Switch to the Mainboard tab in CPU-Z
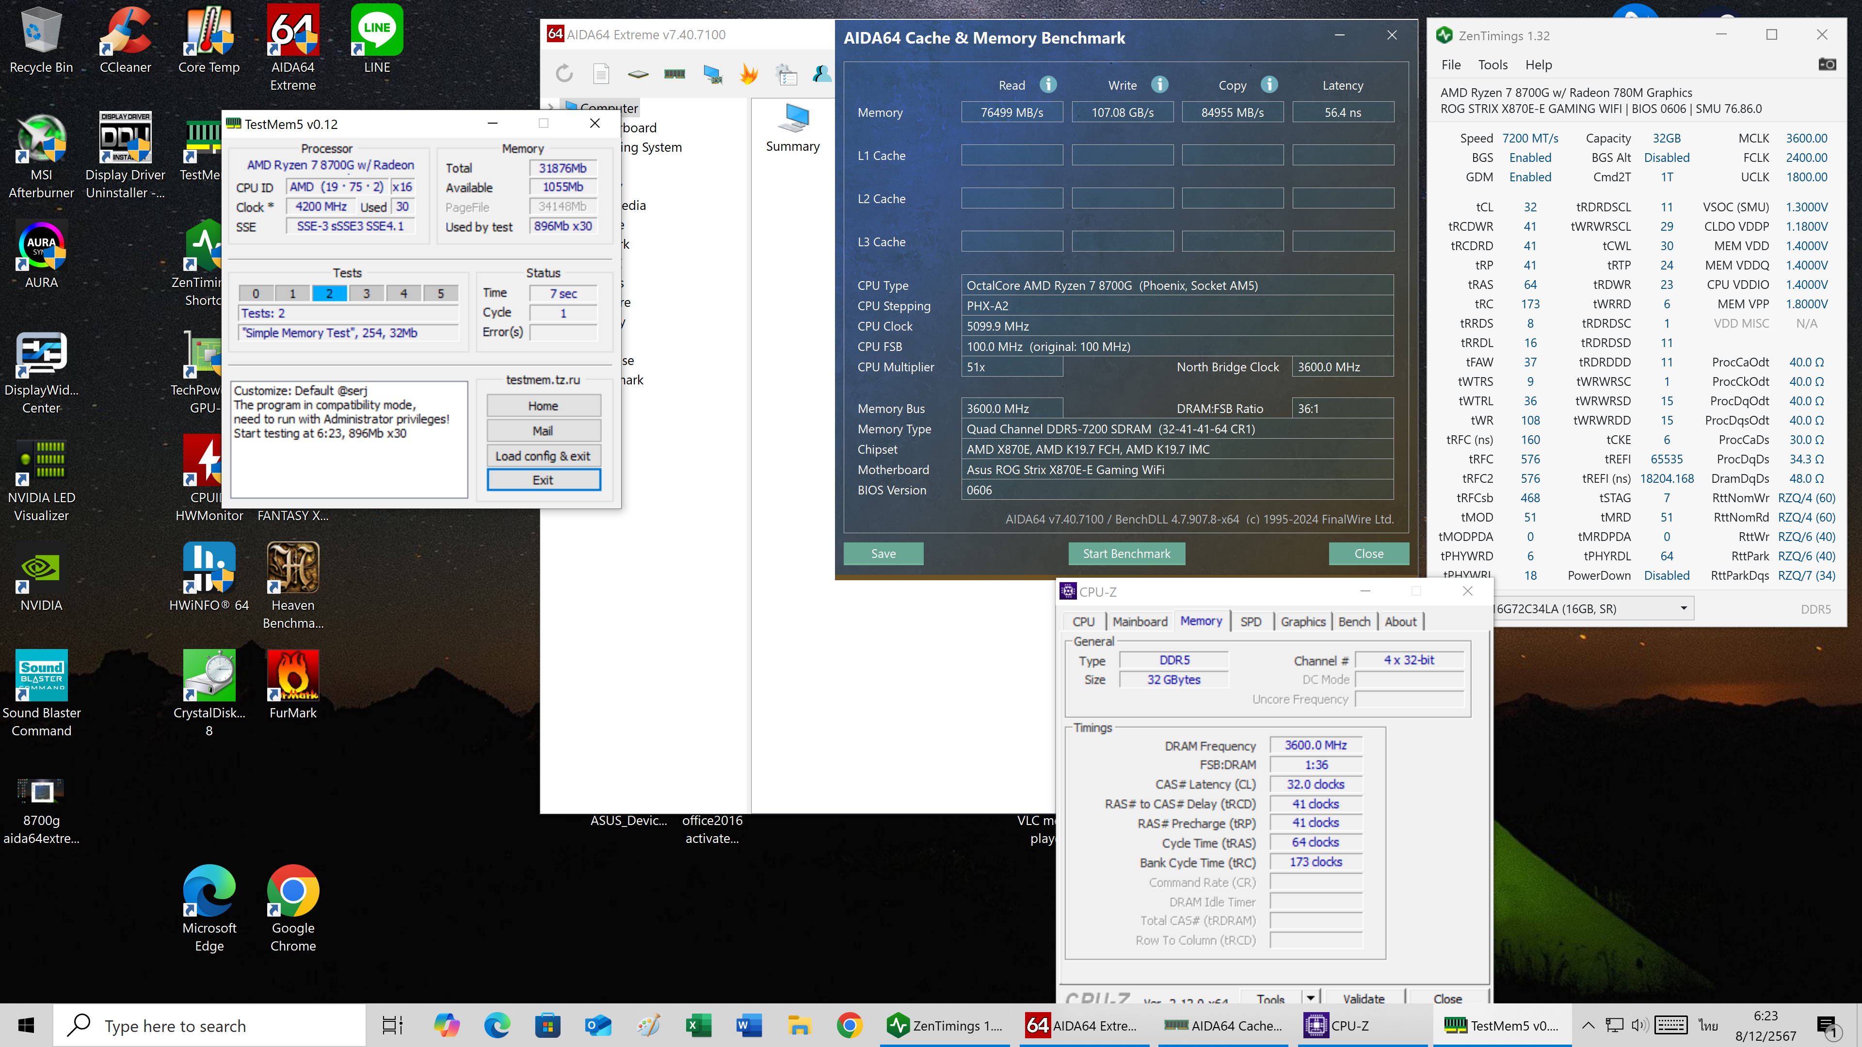Screen dimensions: 1862x1047 click(x=1139, y=621)
